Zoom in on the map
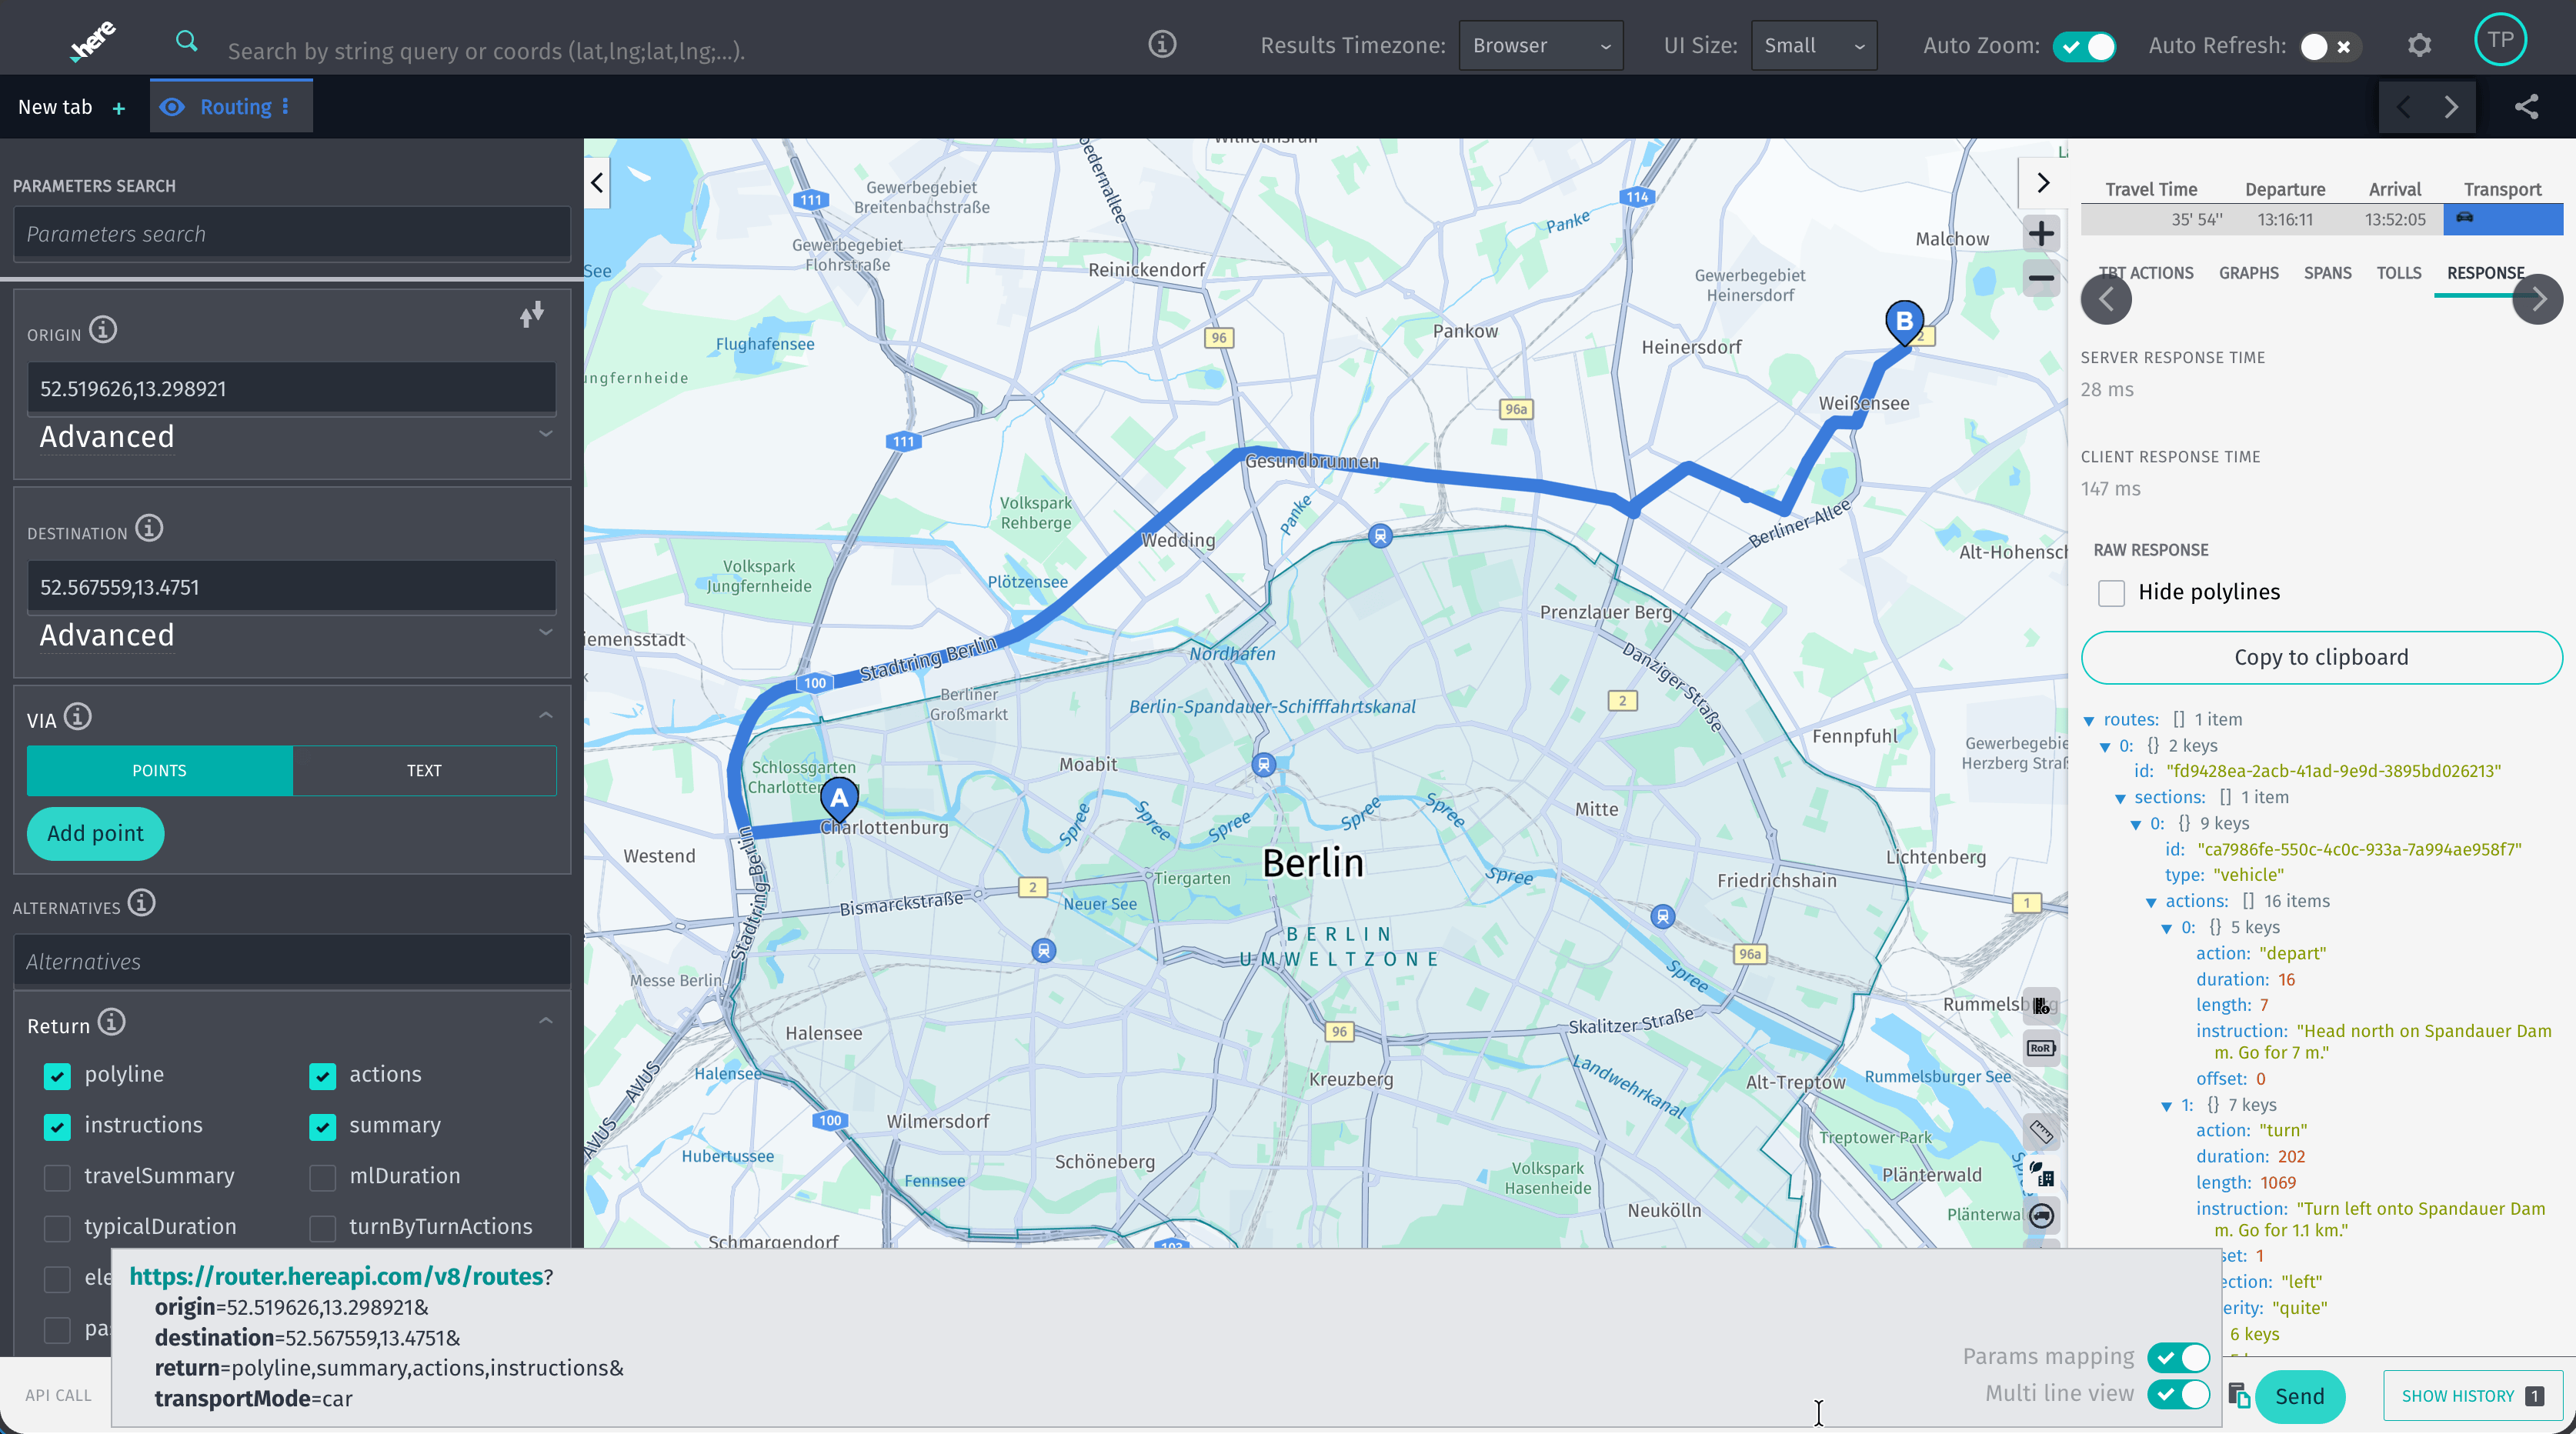This screenshot has width=2576, height=1434. 2041,234
